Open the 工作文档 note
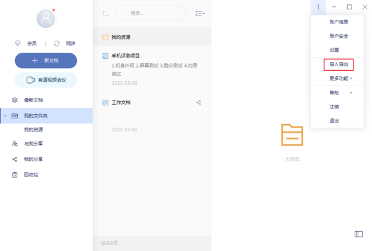The height and width of the screenshot is (251, 372). 152,116
